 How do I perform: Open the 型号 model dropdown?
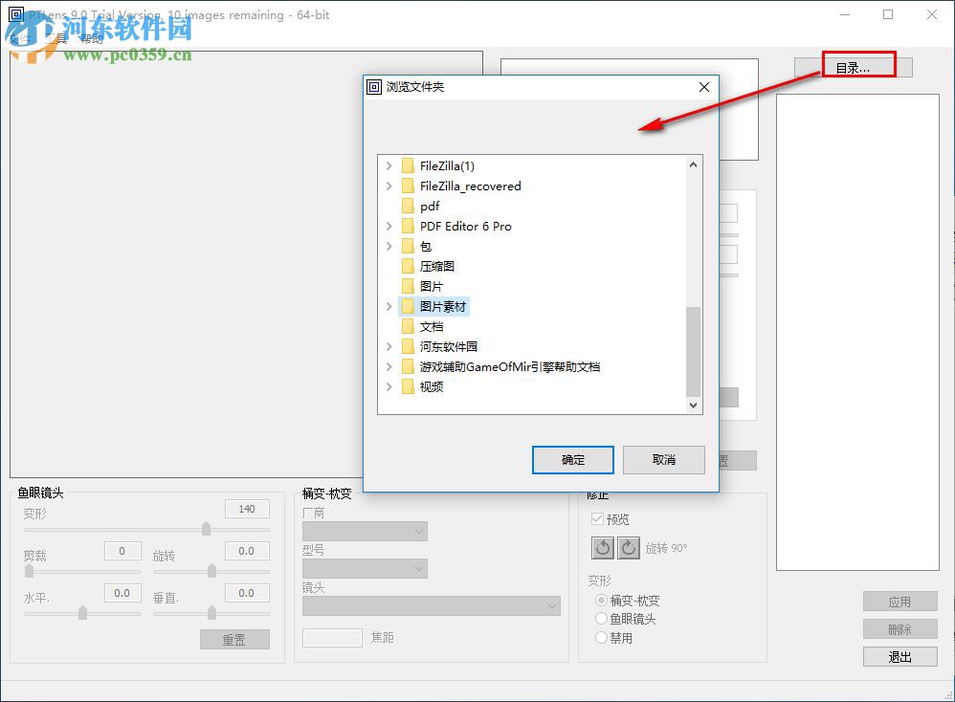pyautogui.click(x=365, y=569)
